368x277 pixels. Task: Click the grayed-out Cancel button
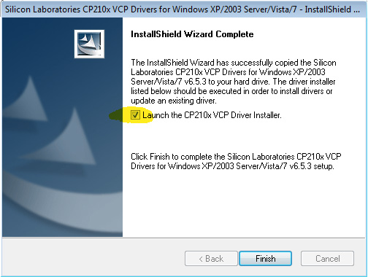click(327, 258)
